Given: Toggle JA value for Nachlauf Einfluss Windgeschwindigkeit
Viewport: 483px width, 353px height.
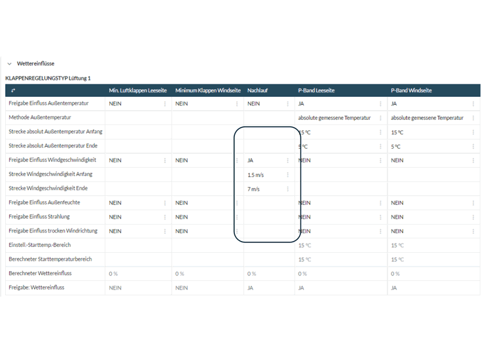Looking at the screenshot, I should (251, 160).
